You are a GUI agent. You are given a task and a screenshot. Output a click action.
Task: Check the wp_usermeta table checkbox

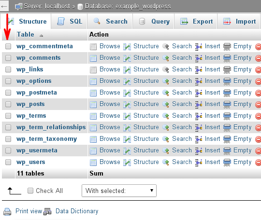pyautogui.click(x=8, y=151)
